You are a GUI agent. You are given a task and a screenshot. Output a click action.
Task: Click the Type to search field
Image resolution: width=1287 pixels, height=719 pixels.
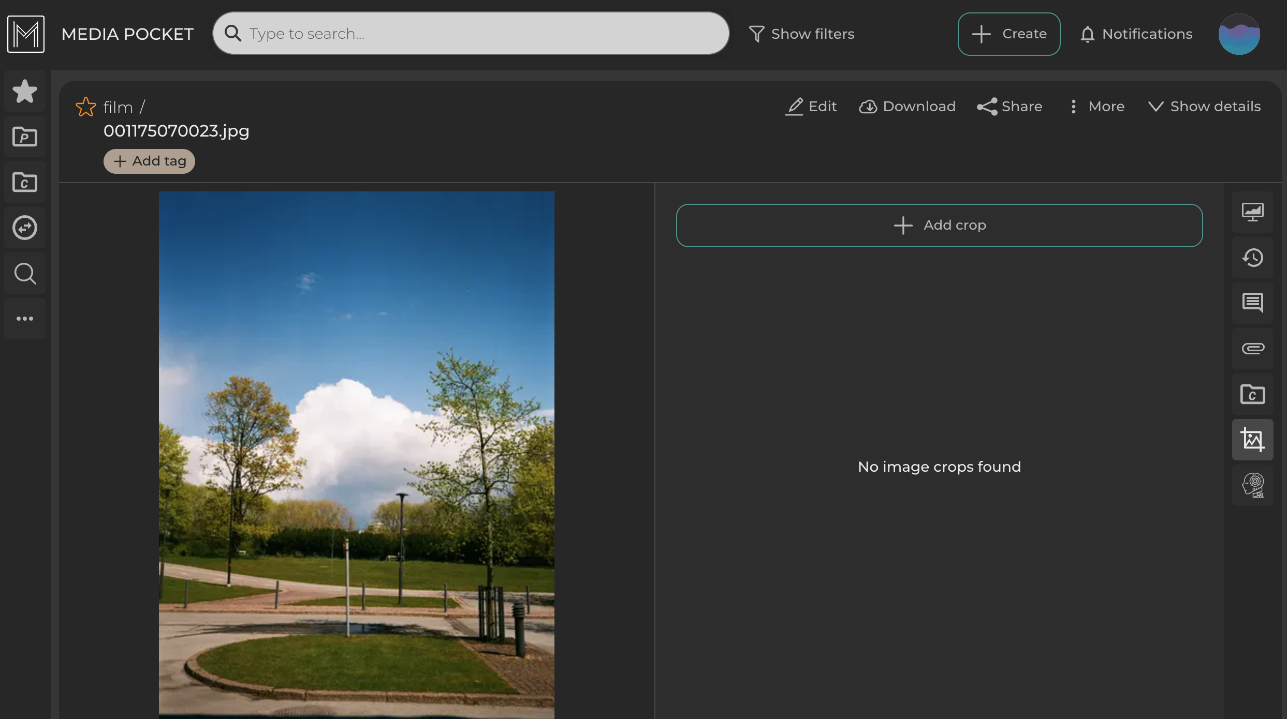pyautogui.click(x=471, y=34)
